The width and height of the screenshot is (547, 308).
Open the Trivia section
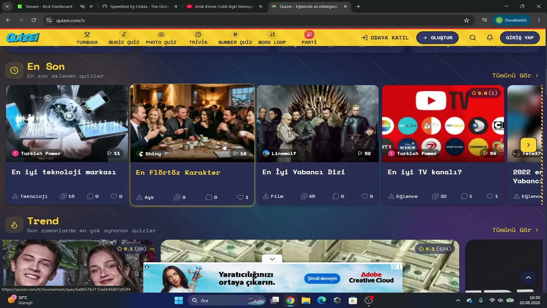tap(198, 38)
